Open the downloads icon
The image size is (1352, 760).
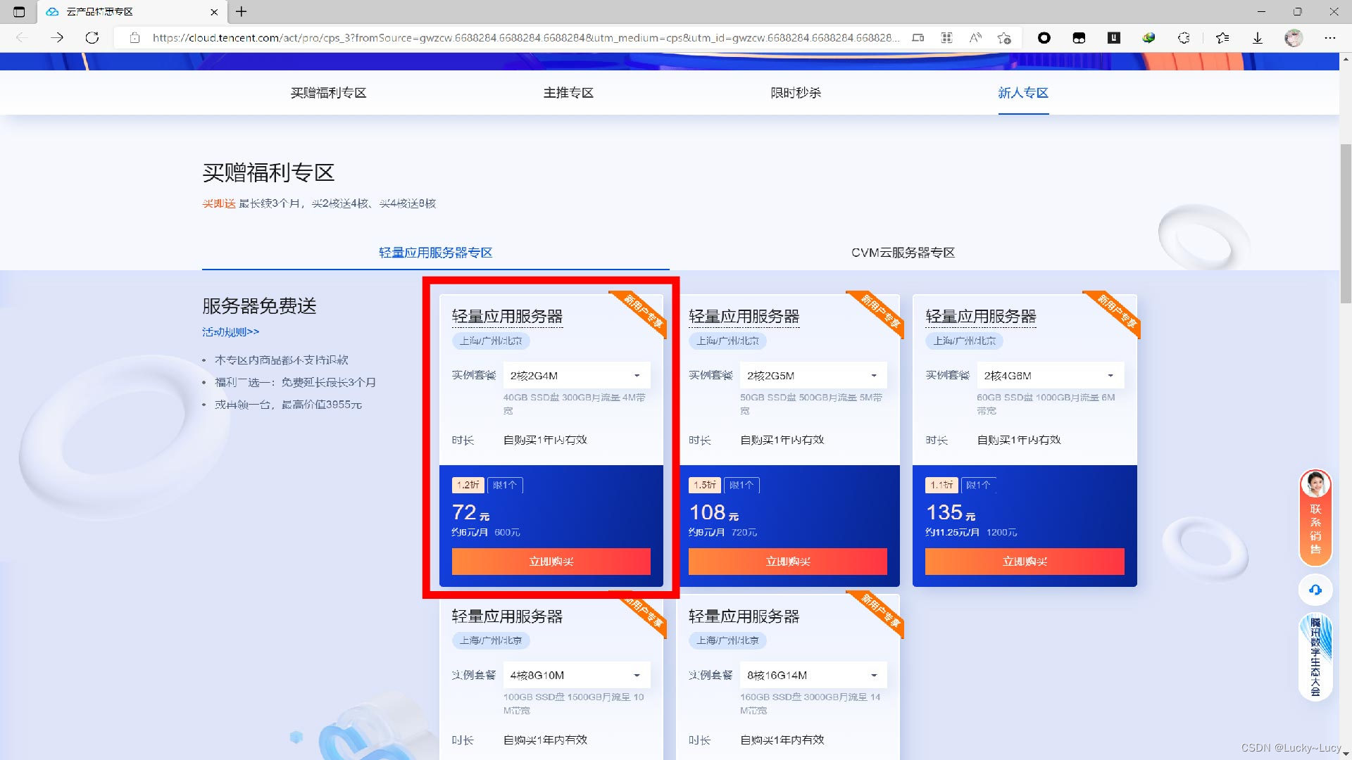(x=1258, y=38)
